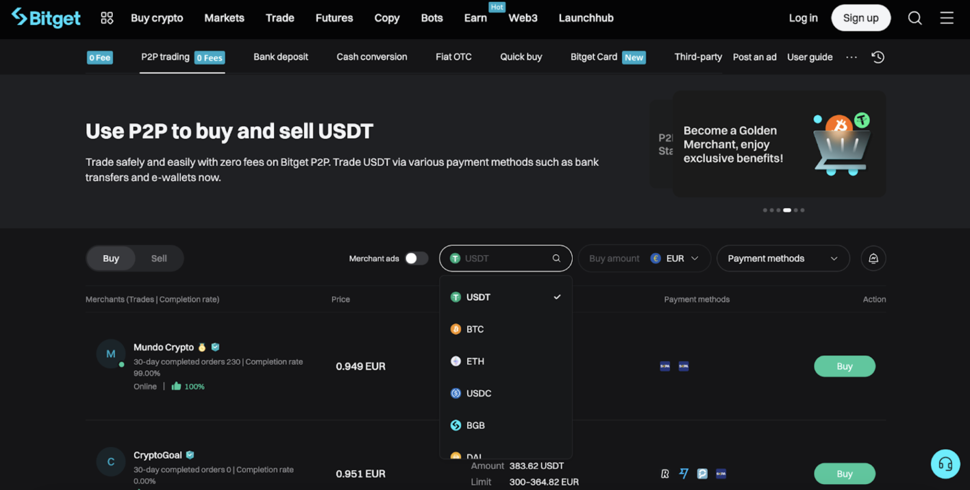Screen dimensions: 970x490
Task: Switch to Cash conversion tab
Action: (371, 57)
